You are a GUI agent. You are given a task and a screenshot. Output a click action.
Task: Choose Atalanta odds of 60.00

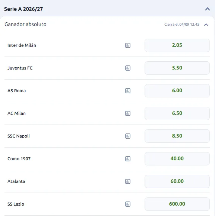(177, 181)
